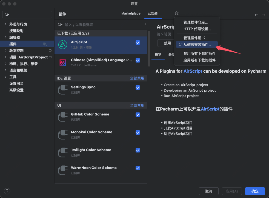
Task: Click 全部禁用 for IDE 设置 group
Action: 137,78
